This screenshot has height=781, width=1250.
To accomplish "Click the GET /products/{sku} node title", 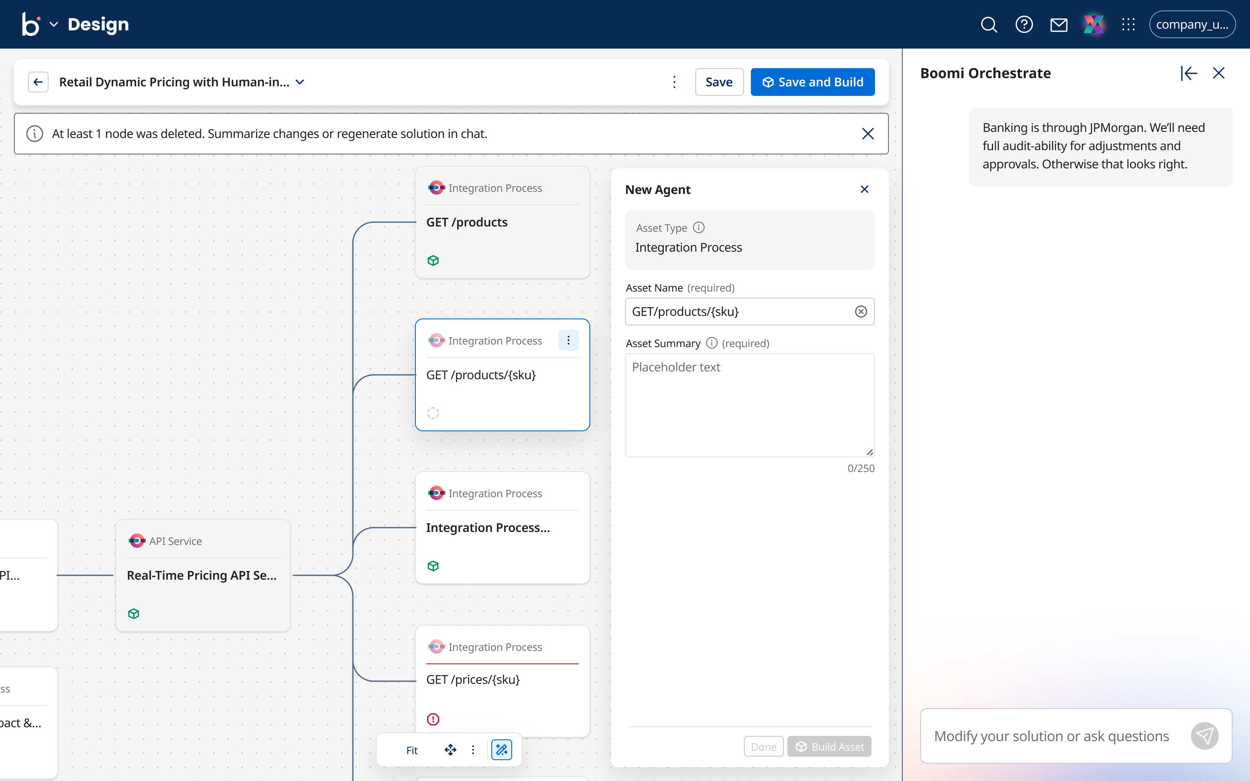I will pos(481,375).
